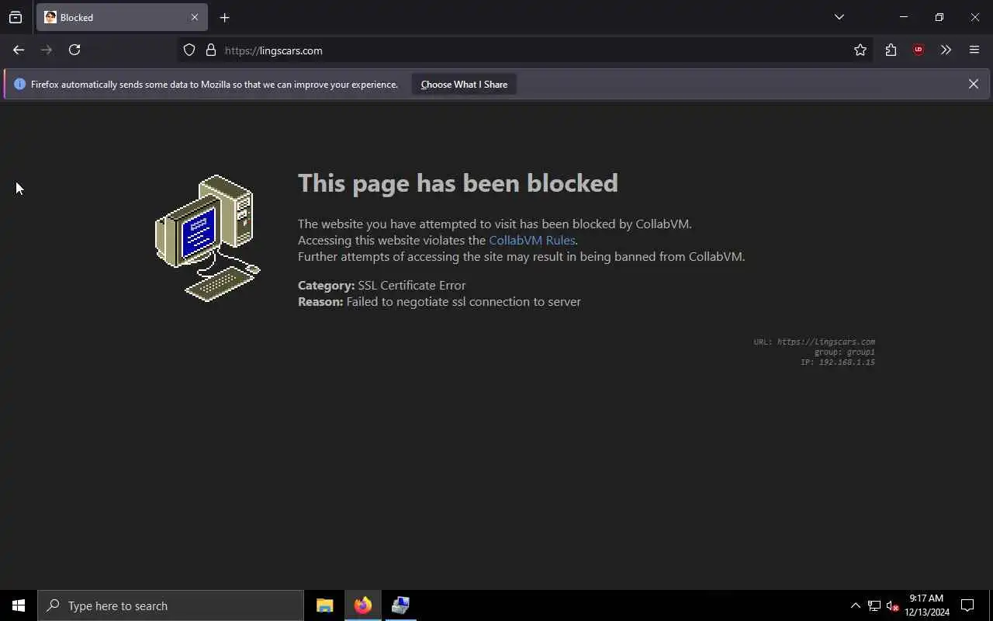Click the forward navigation arrow
This screenshot has height=621, width=993.
(47, 50)
